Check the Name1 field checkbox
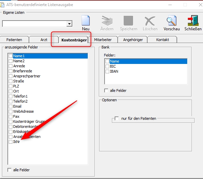Viewport: 203px width, 179px height. [x=11, y=56]
